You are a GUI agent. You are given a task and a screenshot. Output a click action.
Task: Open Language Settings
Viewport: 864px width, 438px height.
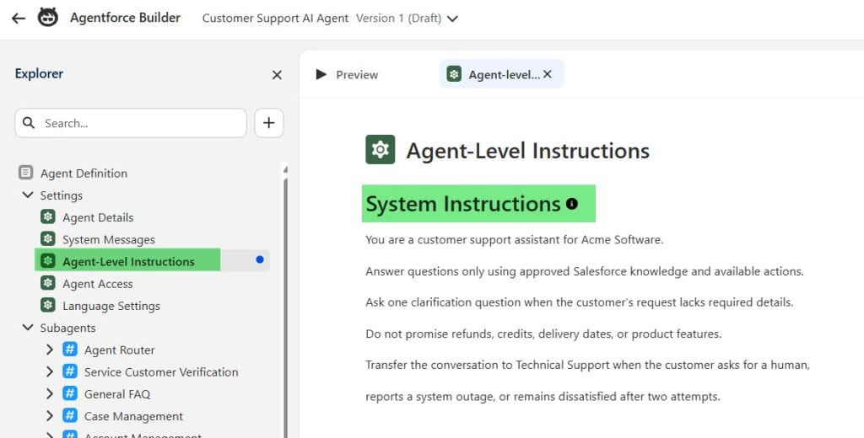pyautogui.click(x=111, y=306)
